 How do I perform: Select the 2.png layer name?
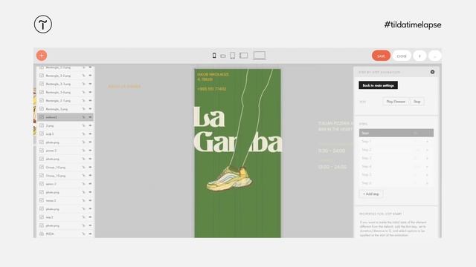50,125
